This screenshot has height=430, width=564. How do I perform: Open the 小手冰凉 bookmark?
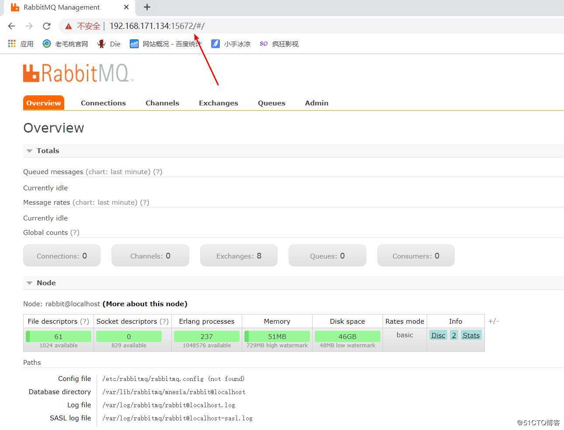click(231, 44)
